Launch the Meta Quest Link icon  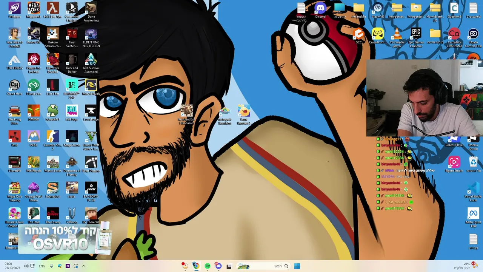(x=473, y=218)
